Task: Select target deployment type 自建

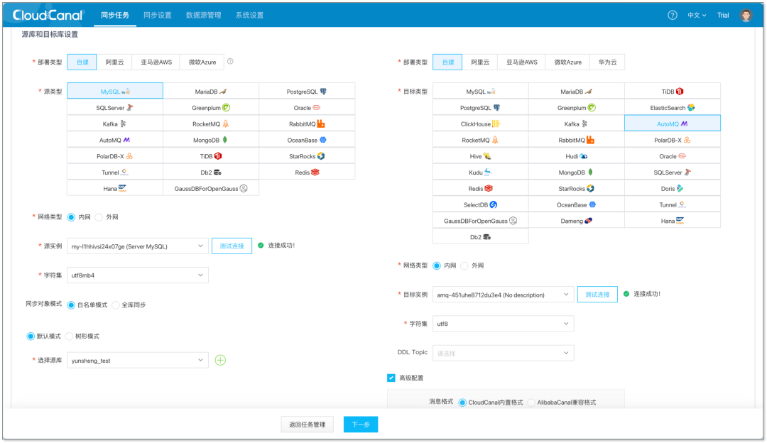Action: [447, 62]
